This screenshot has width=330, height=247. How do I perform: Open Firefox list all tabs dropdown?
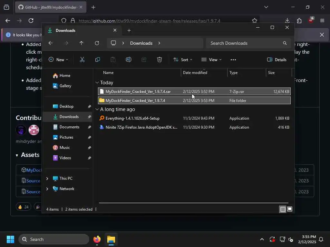pyautogui.click(x=266, y=7)
